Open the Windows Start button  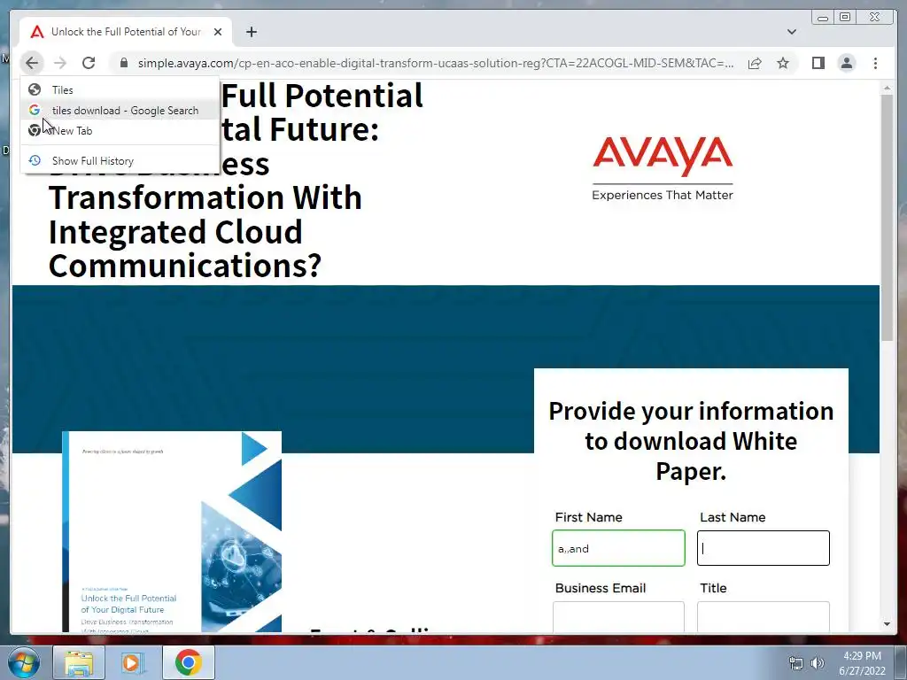click(23, 662)
